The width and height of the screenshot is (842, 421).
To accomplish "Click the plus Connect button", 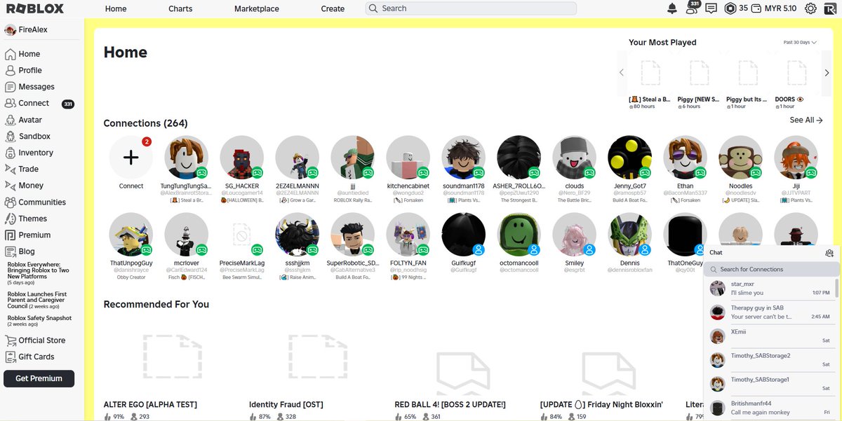I will (x=131, y=158).
